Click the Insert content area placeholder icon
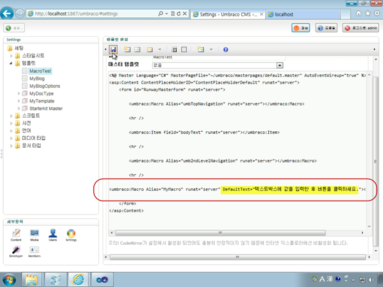Screen dimensions: 383x287 click(x=174, y=50)
